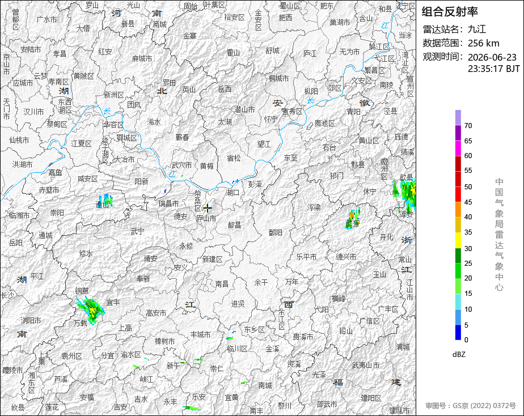Click the 武夷山市 map label

pyautogui.click(x=366, y=365)
